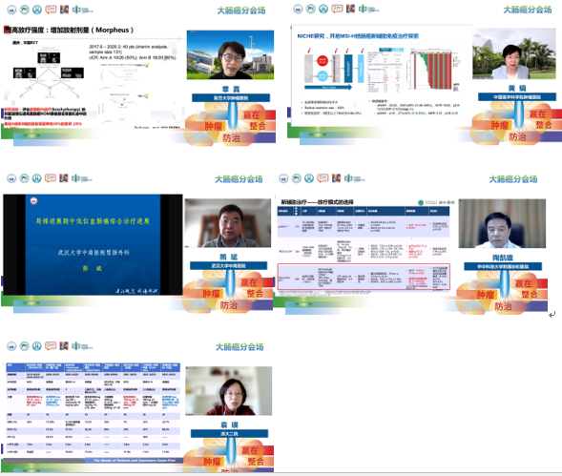Click the 武汉大学中南医院 affiliation banner
Viewport: 562px width, 476px height.
coord(228,265)
